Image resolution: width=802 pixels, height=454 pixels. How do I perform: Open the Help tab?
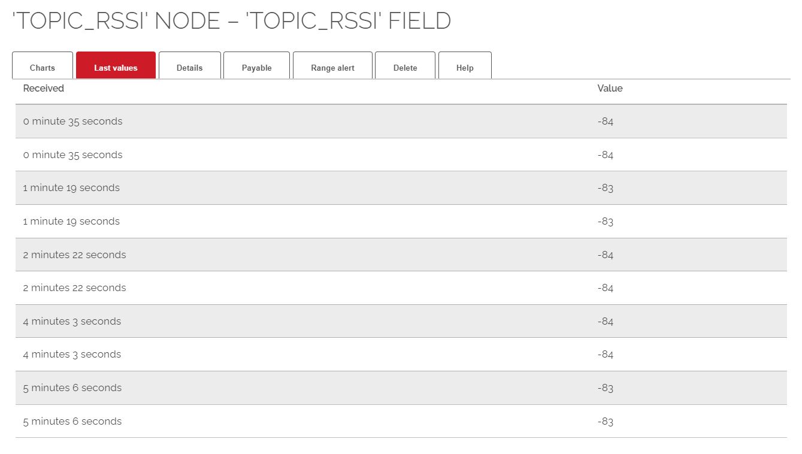[465, 68]
